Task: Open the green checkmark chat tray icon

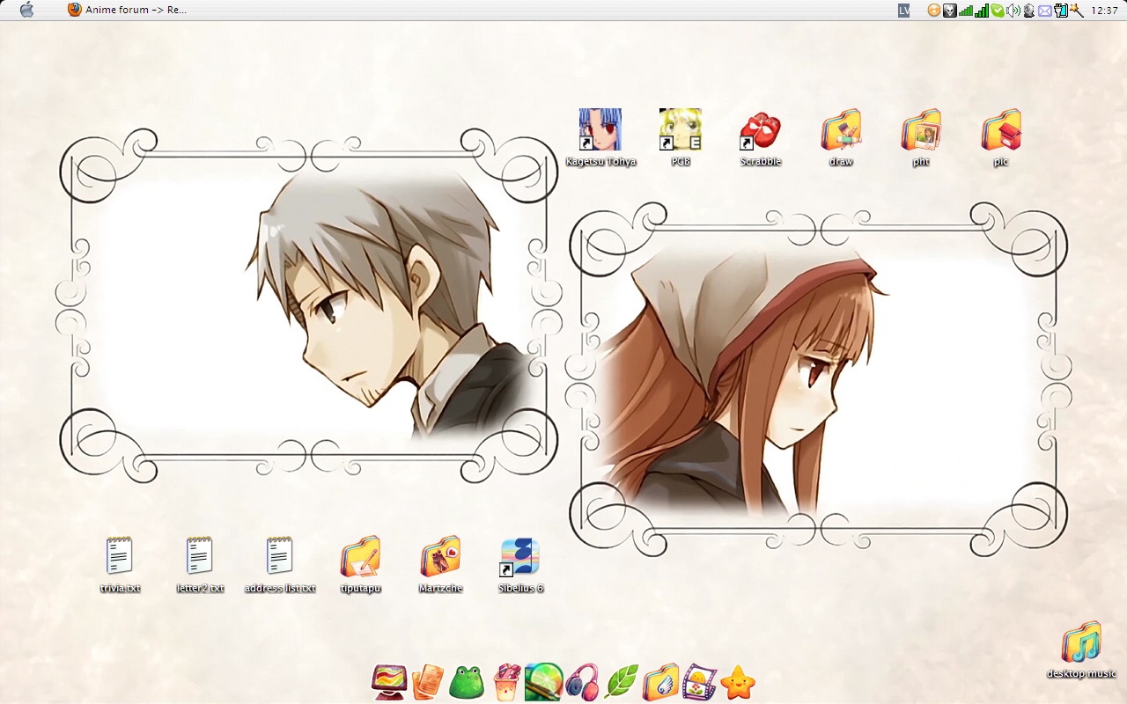Action: click(998, 11)
